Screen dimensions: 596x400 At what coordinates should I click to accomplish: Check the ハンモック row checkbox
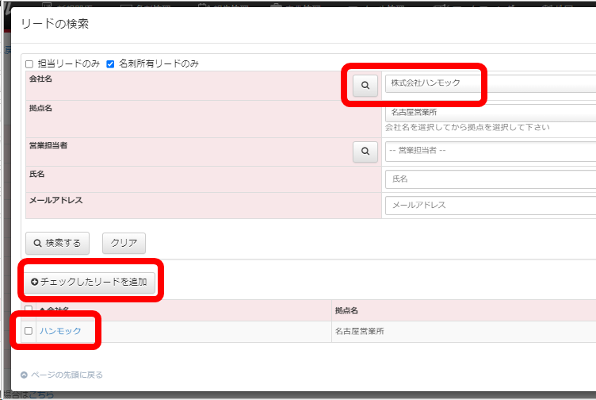[x=29, y=331]
